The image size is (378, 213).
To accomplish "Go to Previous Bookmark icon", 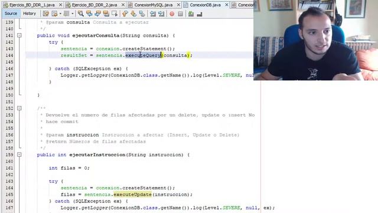I will pos(125,14).
